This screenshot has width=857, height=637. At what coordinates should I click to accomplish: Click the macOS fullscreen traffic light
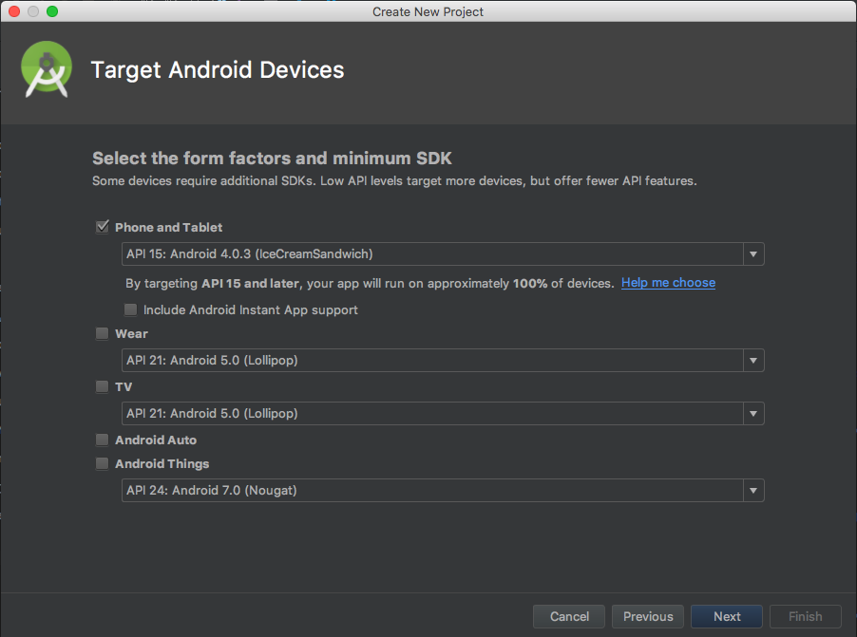click(50, 10)
